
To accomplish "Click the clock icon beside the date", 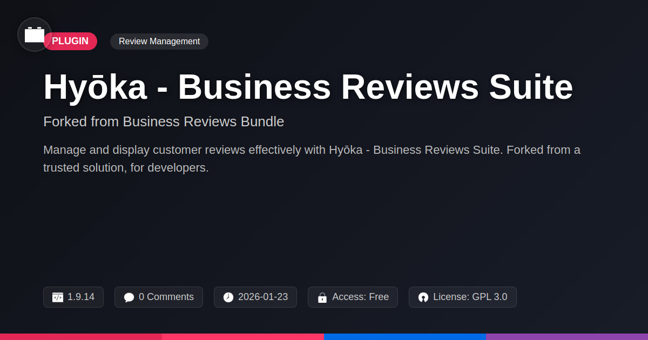I will tap(228, 297).
